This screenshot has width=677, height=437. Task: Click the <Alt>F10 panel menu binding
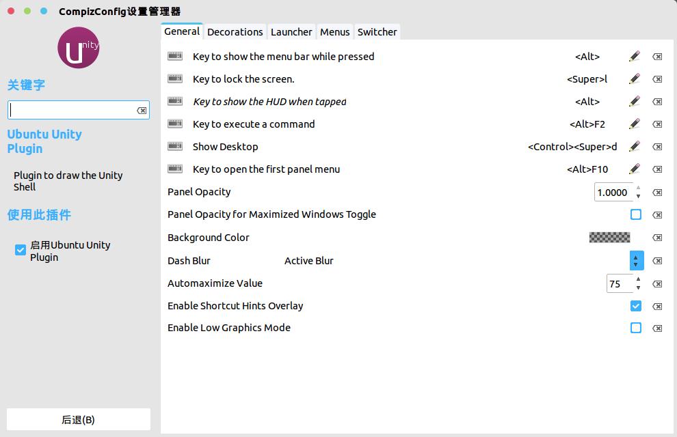pos(587,169)
